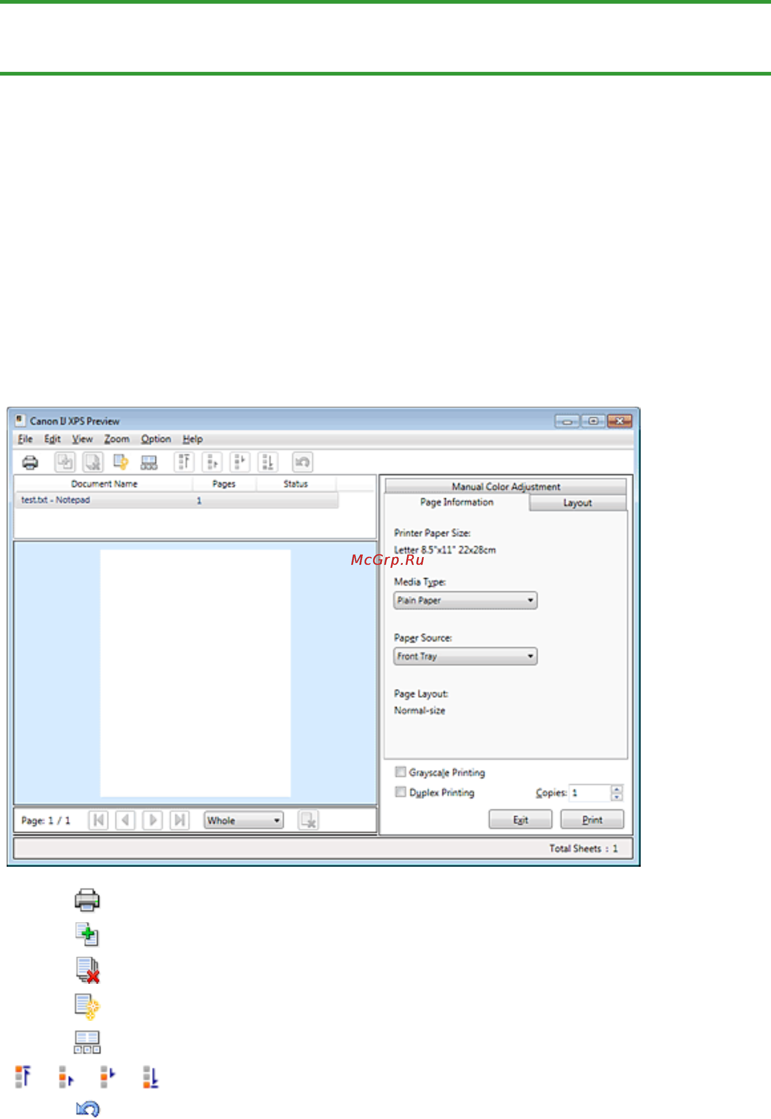Viewport: 771px width, 1119px height.
Task: Click the red-X delete document legend icon
Action: point(87,970)
